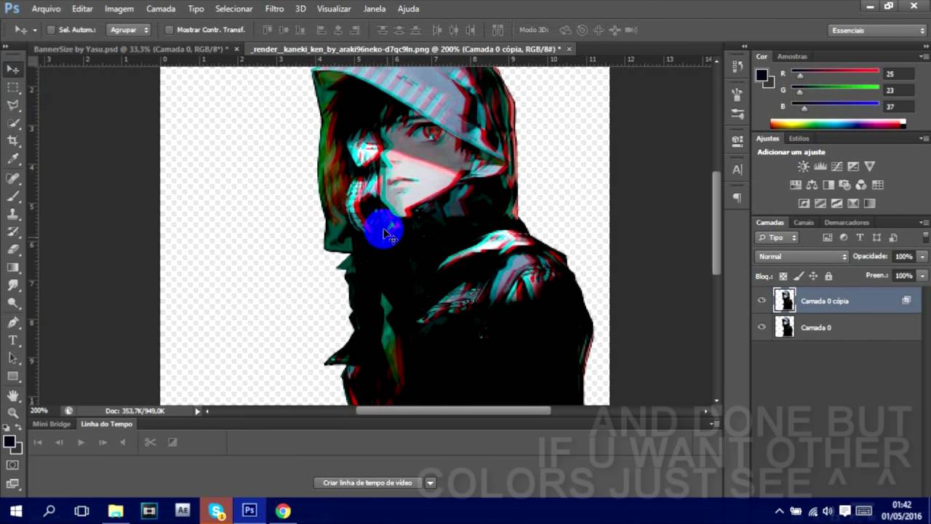Open the Normal blend mode dropdown
Viewport: 931px width, 524px height.
802,256
